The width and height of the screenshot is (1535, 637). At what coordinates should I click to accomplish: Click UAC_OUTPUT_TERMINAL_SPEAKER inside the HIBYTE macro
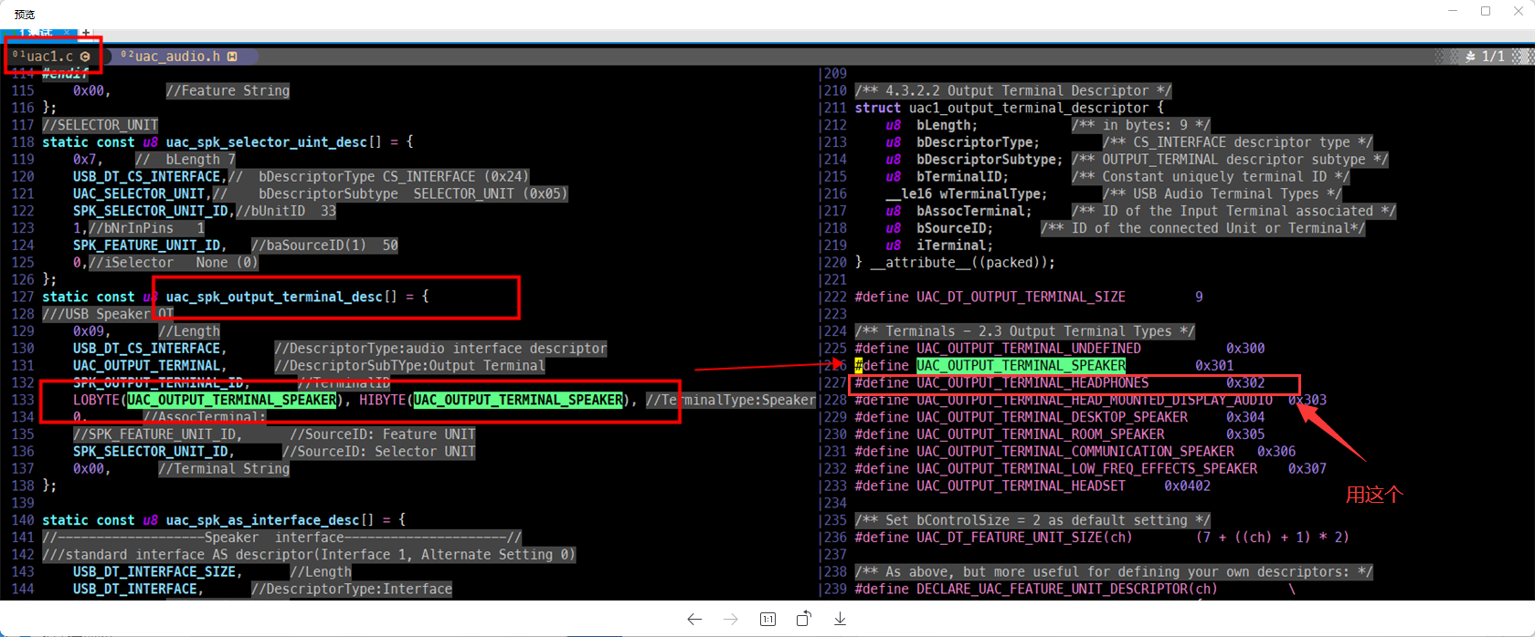(x=518, y=400)
